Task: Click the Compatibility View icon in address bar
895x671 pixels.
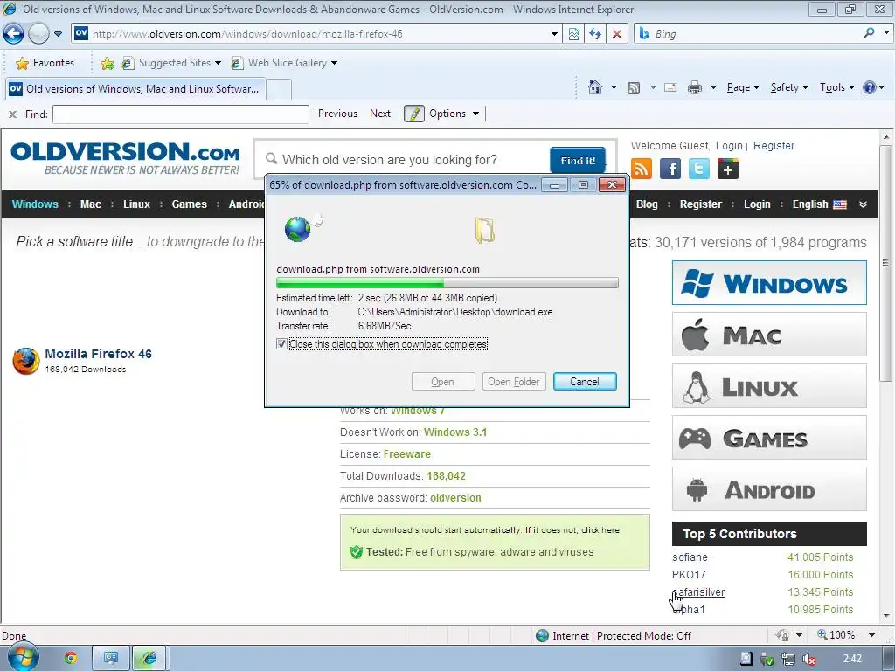Action: click(573, 34)
